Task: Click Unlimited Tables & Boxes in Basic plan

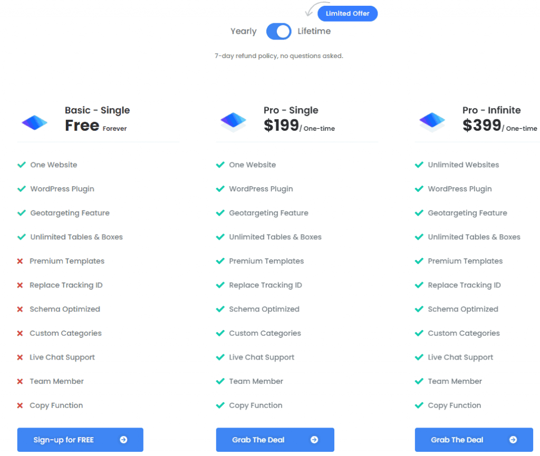Action: pyautogui.click(x=76, y=237)
